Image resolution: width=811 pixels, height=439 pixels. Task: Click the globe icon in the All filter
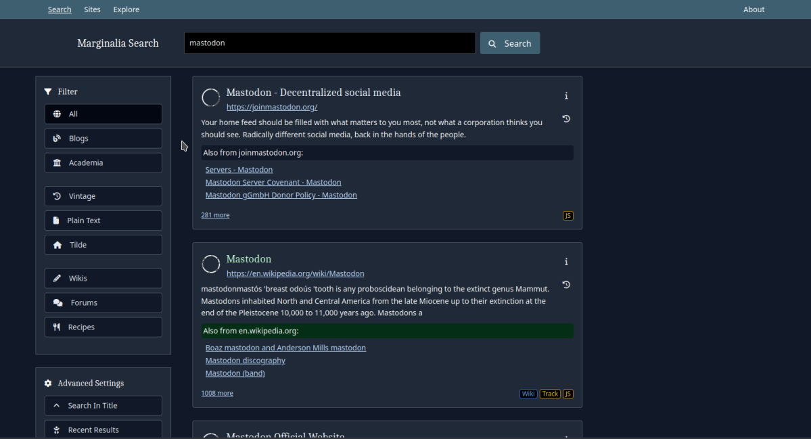click(x=57, y=114)
